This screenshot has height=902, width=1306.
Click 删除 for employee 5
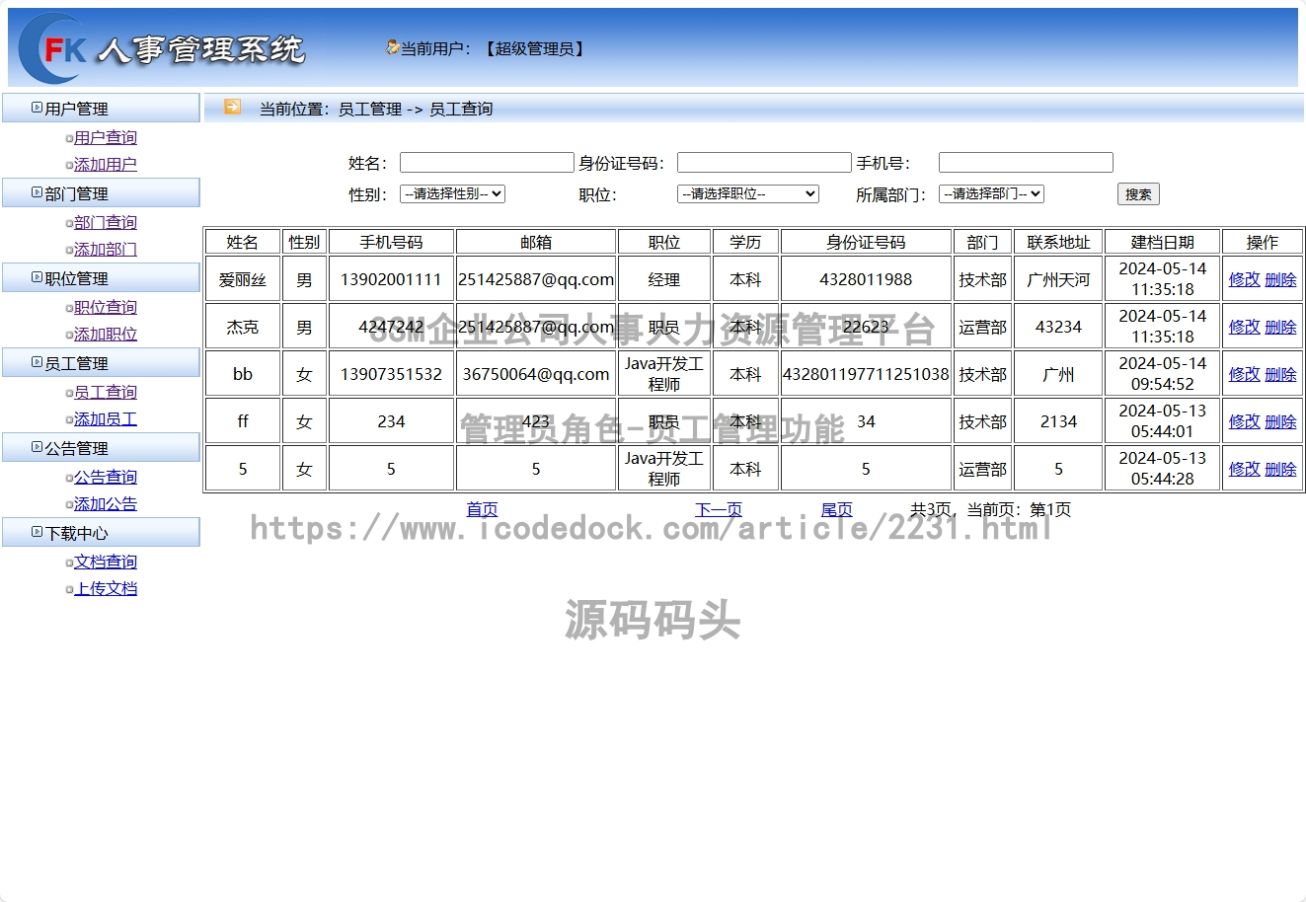[x=1280, y=469]
